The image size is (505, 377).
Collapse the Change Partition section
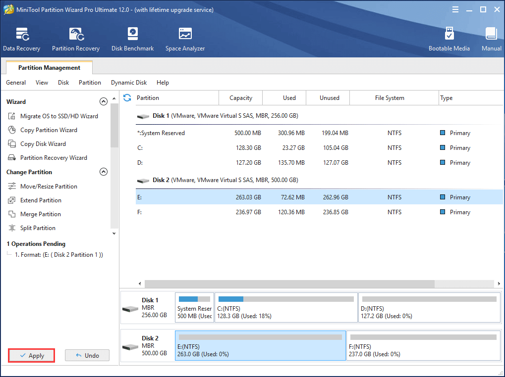(104, 172)
